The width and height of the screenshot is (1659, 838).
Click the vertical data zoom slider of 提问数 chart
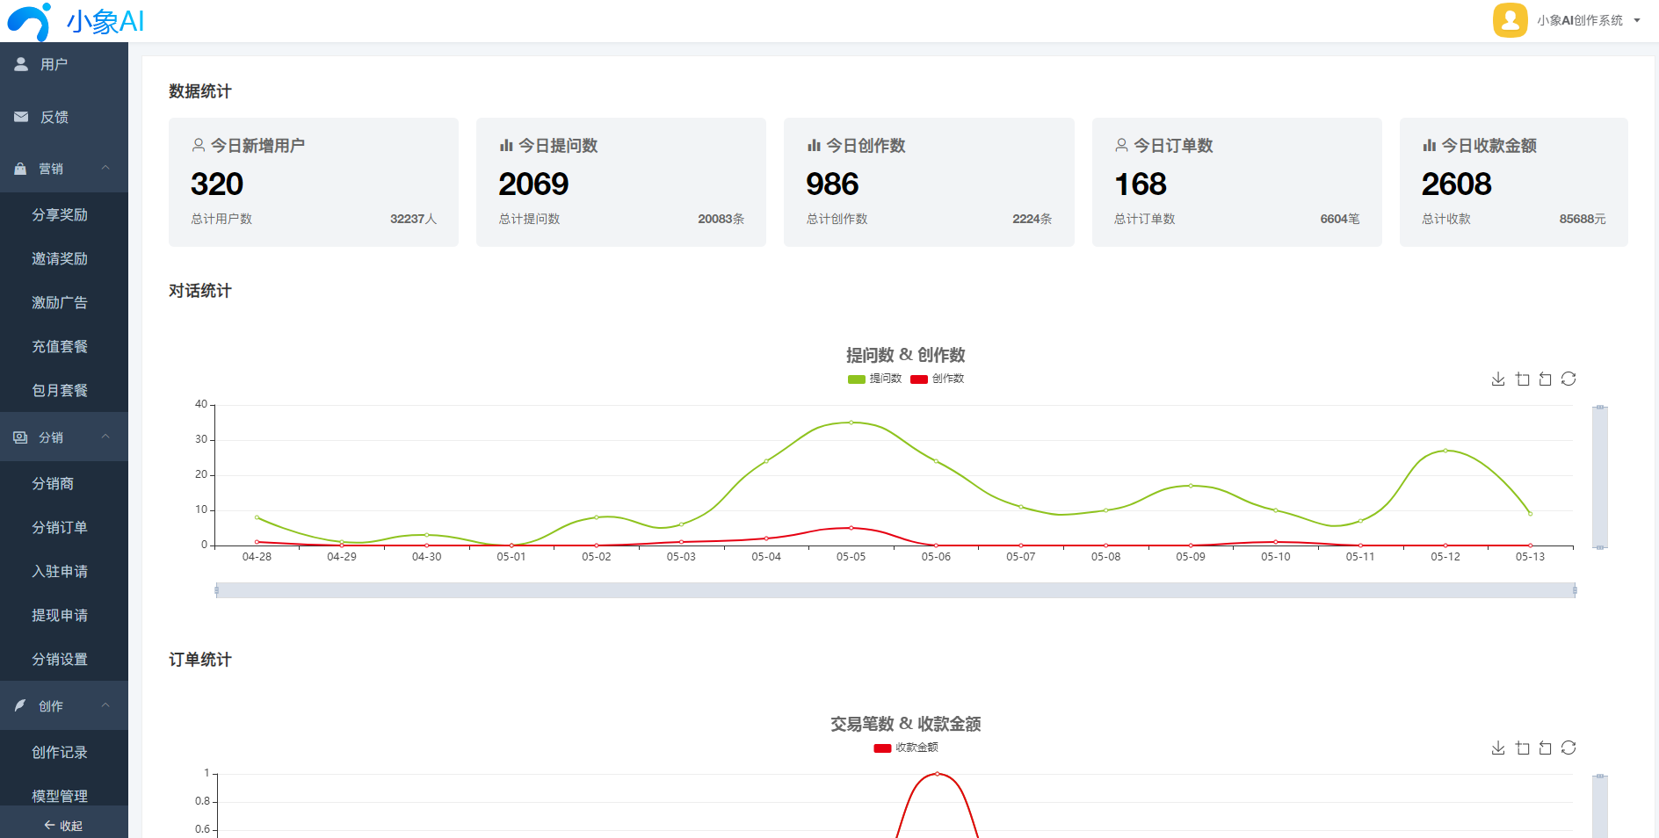click(1600, 477)
